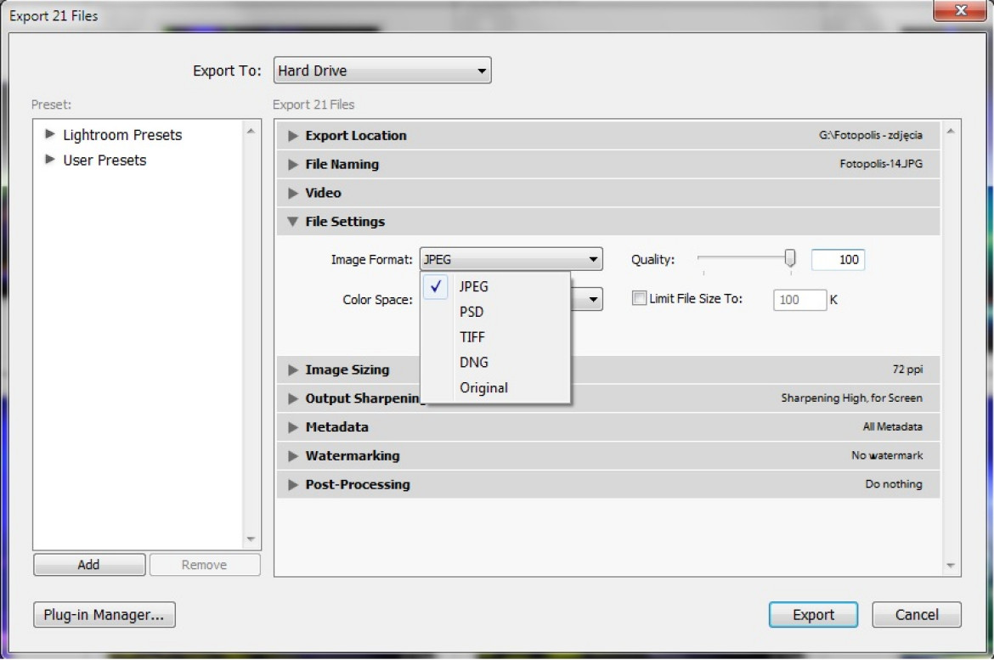Click preset list scroll up arrow

click(251, 132)
